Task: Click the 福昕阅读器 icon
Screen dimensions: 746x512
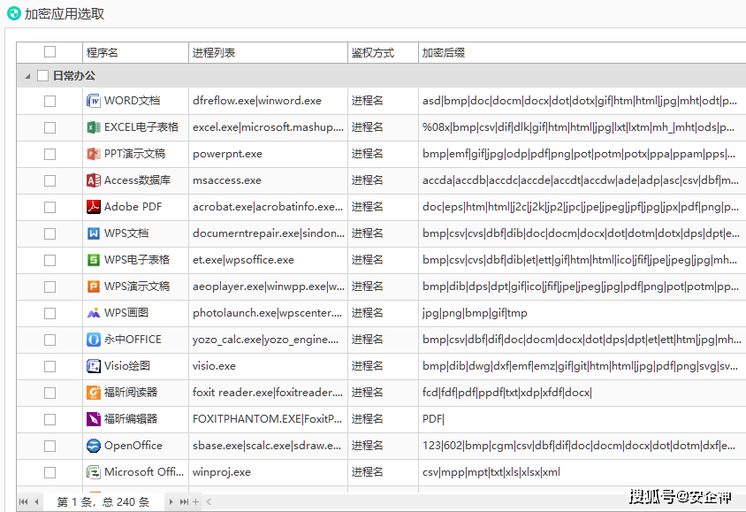Action: coord(94,393)
